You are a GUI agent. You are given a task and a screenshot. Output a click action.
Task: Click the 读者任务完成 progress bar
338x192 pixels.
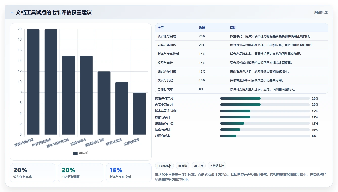[x=265, y=98]
